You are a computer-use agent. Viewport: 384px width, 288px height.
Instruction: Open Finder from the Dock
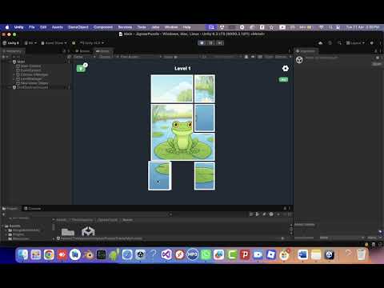[23, 254]
